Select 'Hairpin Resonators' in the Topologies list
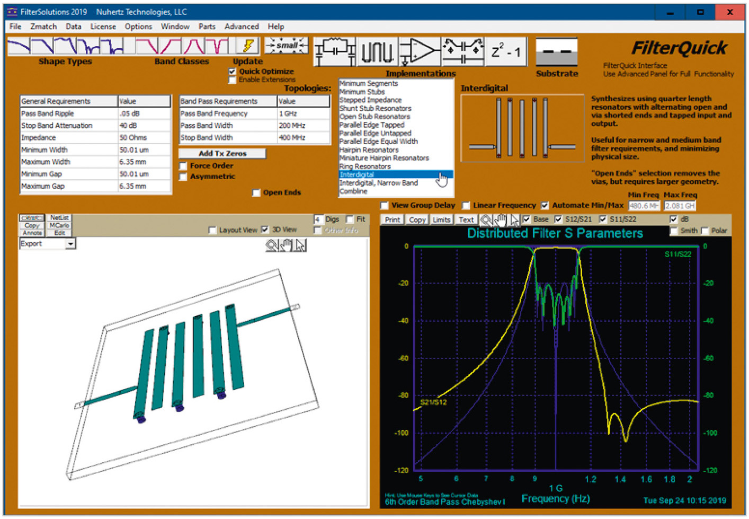Image resolution: width=749 pixels, height=519 pixels. 369,150
